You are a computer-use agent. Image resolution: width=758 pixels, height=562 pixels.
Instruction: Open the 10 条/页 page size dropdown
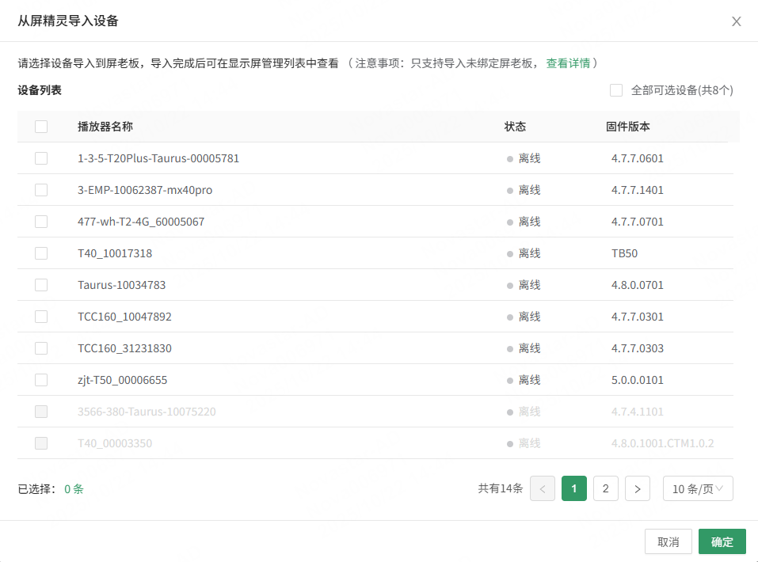697,488
